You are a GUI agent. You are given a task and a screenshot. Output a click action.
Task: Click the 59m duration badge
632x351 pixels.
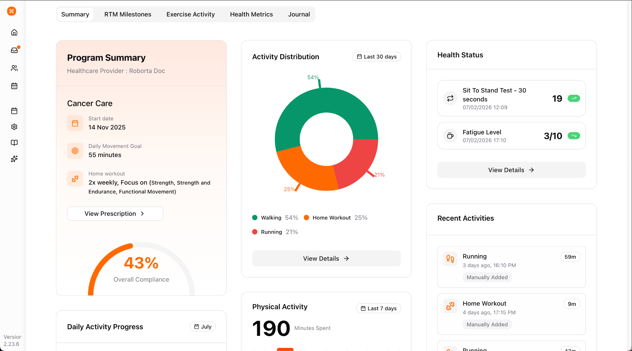pyautogui.click(x=570, y=257)
